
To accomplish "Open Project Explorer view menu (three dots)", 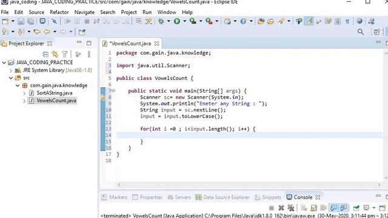I will coord(89,54).
